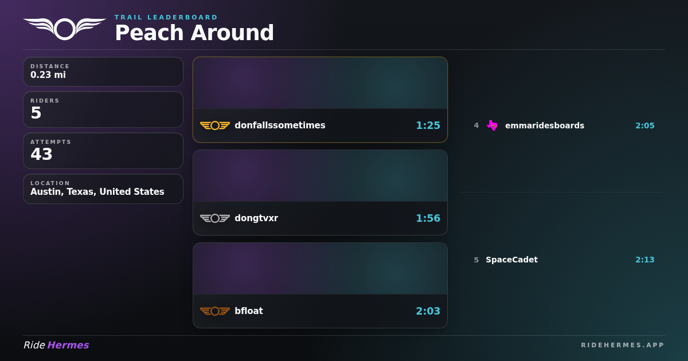Click the Ride Hermes footer brand
This screenshot has width=688, height=361.
pyautogui.click(x=56, y=345)
